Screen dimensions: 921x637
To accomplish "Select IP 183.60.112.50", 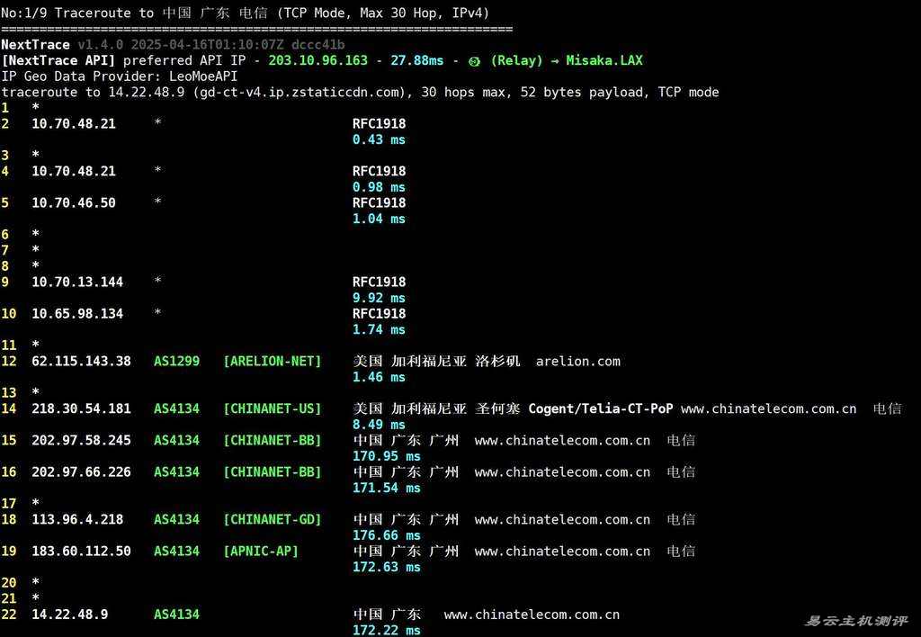I will click(x=81, y=552).
